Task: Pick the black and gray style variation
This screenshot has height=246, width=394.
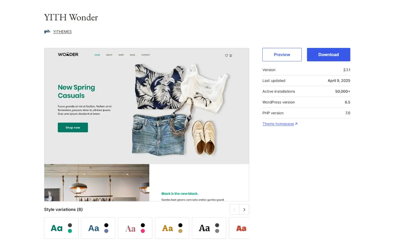Action: pos(209,228)
